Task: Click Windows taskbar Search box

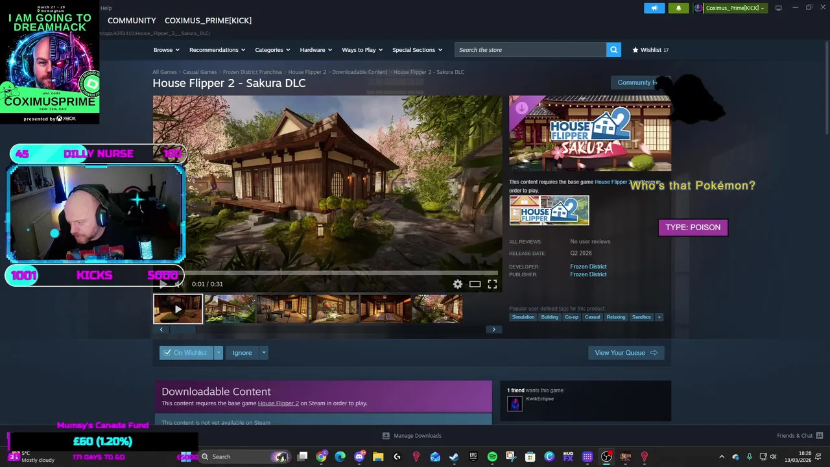Action: click(244, 457)
